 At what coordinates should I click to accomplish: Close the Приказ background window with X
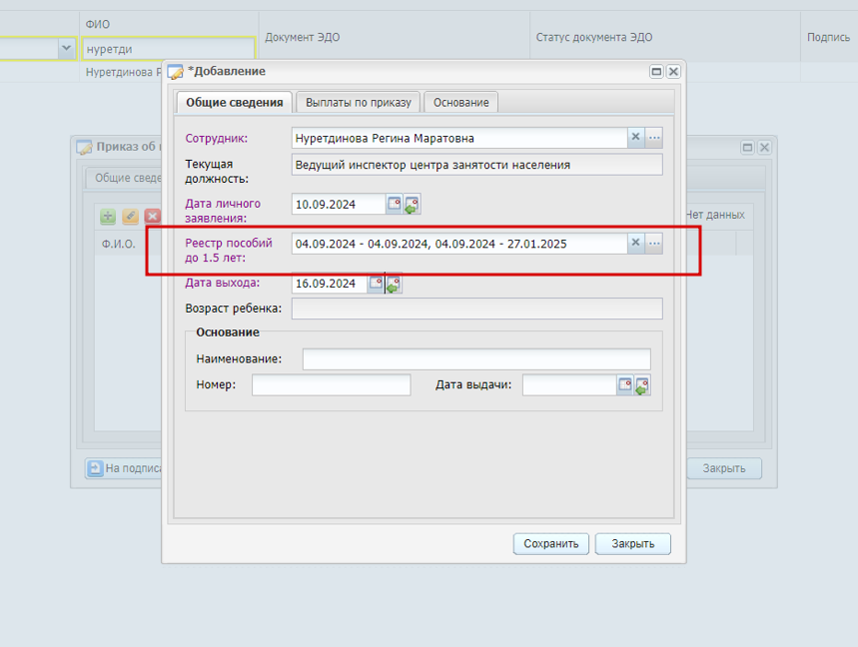(x=764, y=147)
